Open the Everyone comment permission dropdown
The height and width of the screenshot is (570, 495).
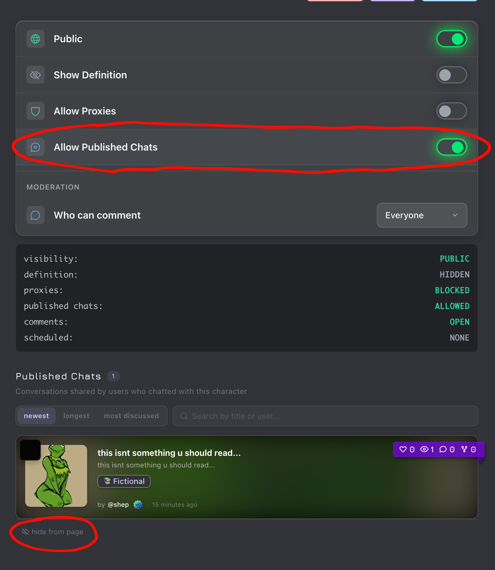[x=422, y=215]
